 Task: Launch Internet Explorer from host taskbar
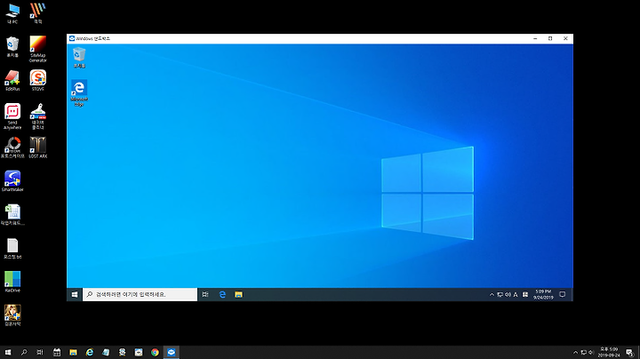click(x=90, y=353)
